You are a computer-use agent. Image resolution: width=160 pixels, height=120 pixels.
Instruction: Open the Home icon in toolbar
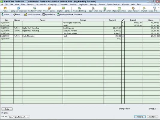tap(5, 9)
